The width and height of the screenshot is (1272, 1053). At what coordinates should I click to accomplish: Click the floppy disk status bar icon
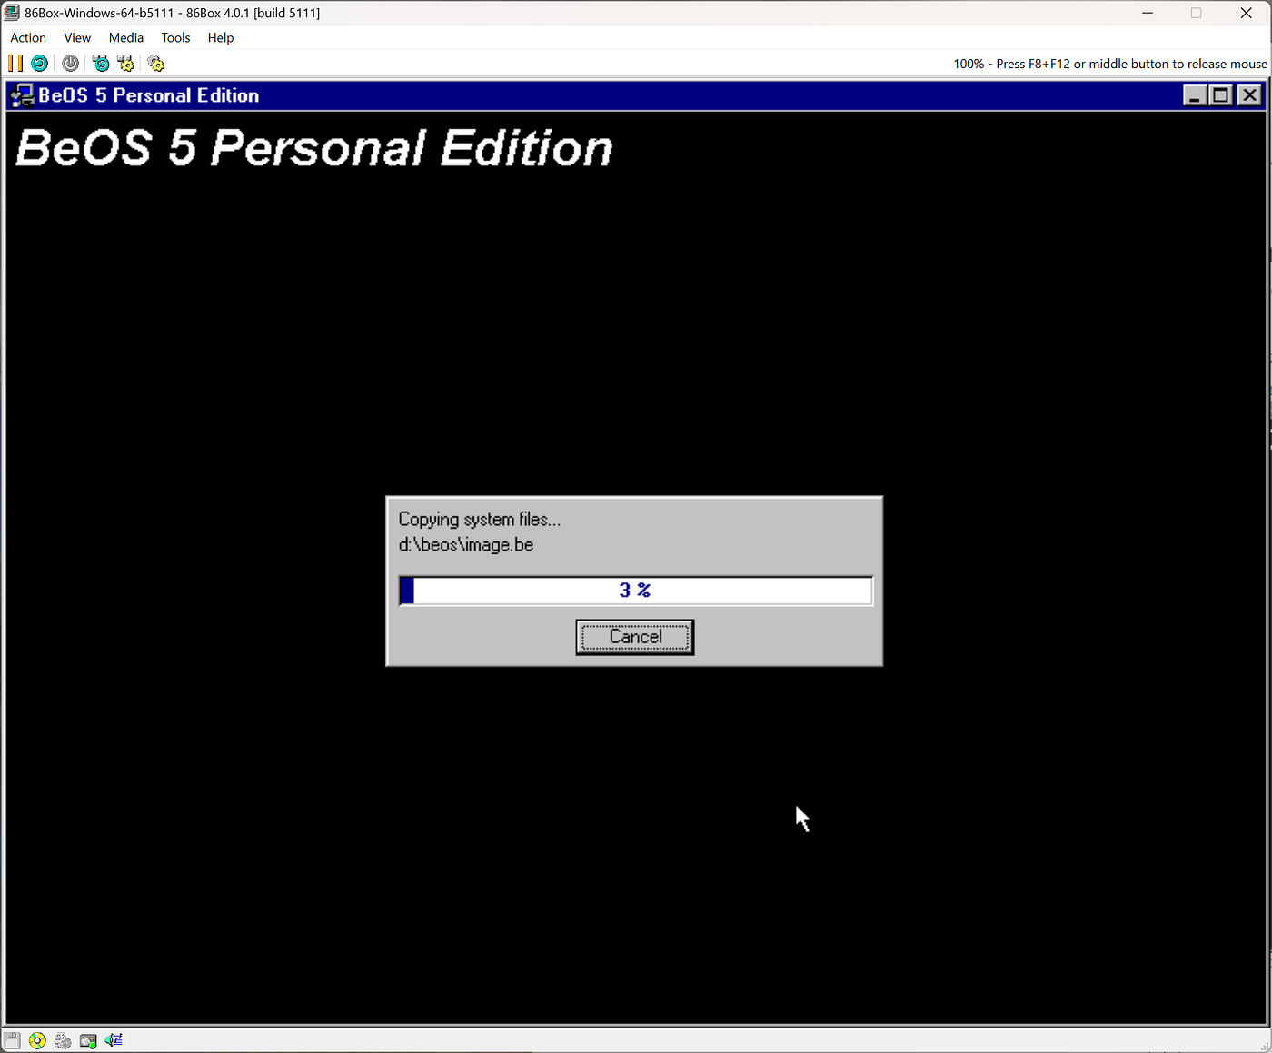point(12,1040)
